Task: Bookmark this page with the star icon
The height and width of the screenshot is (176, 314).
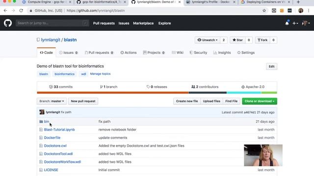Action: pyautogui.click(x=264, y=11)
